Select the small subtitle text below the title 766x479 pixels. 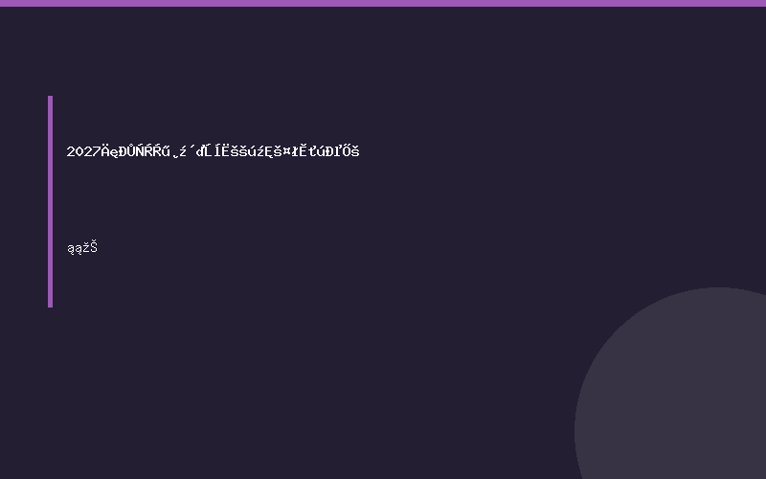[82, 248]
